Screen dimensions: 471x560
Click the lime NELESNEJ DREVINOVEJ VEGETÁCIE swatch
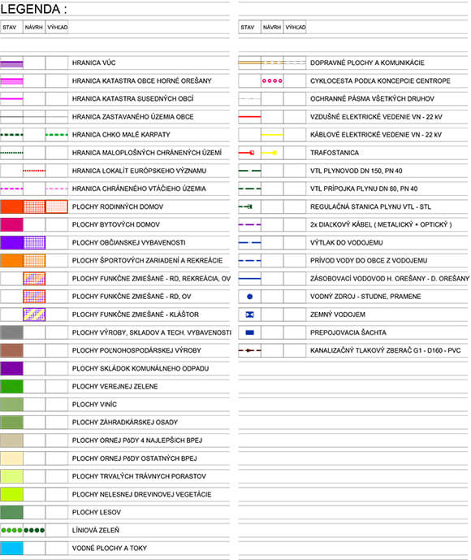click(x=11, y=494)
